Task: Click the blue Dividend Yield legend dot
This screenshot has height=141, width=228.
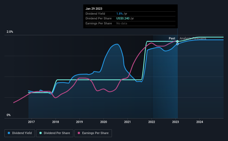Action: [9, 133]
